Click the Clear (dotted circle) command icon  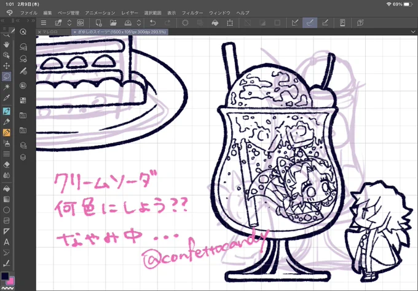point(185,23)
